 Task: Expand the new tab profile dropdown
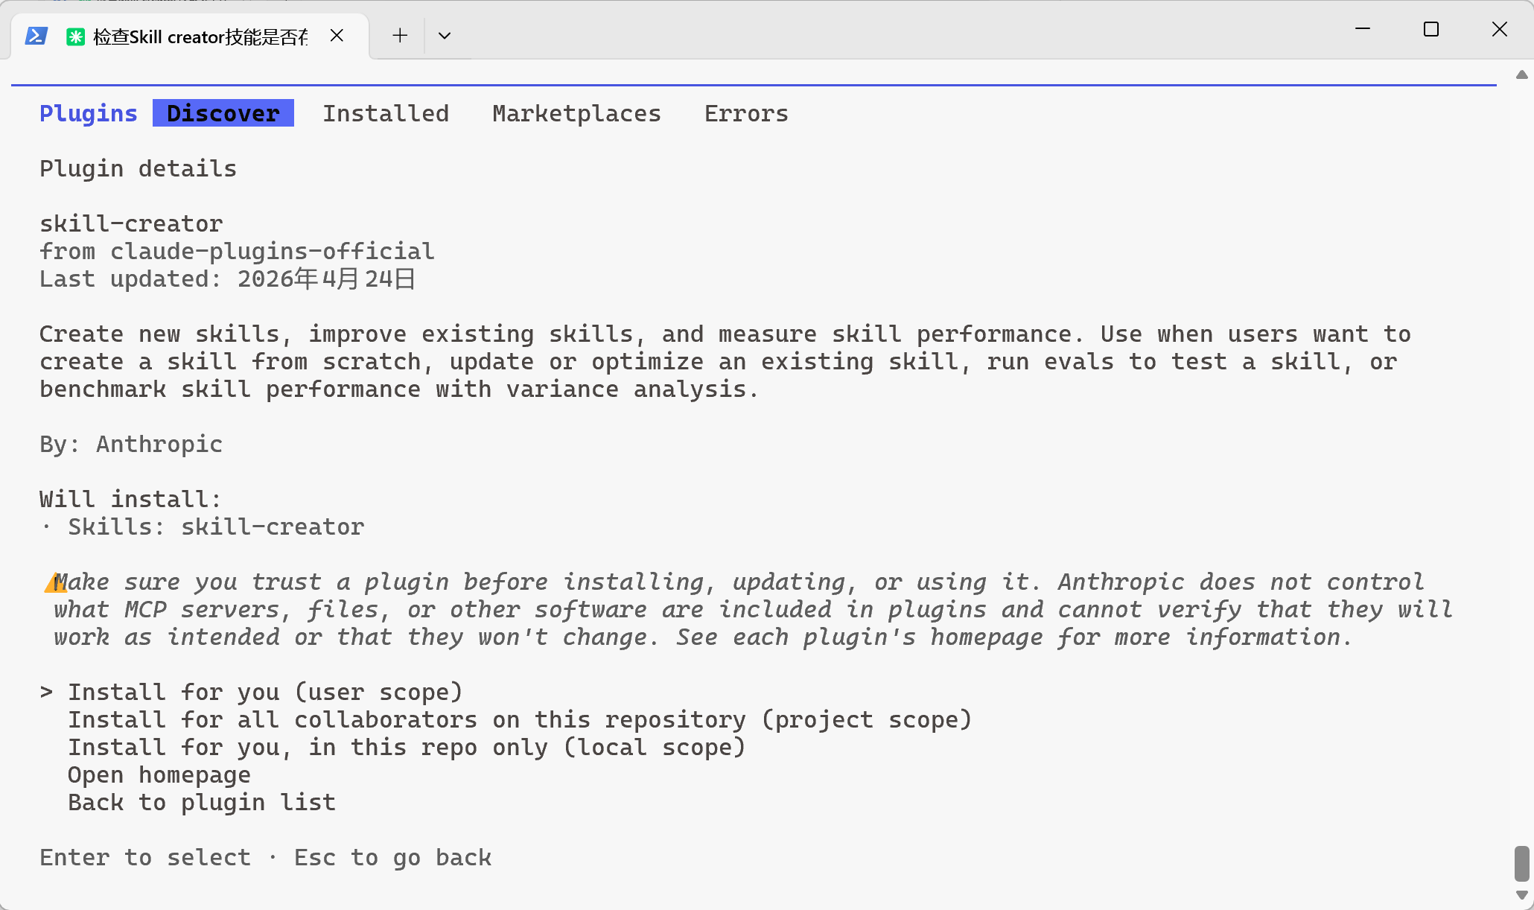pyautogui.click(x=445, y=35)
